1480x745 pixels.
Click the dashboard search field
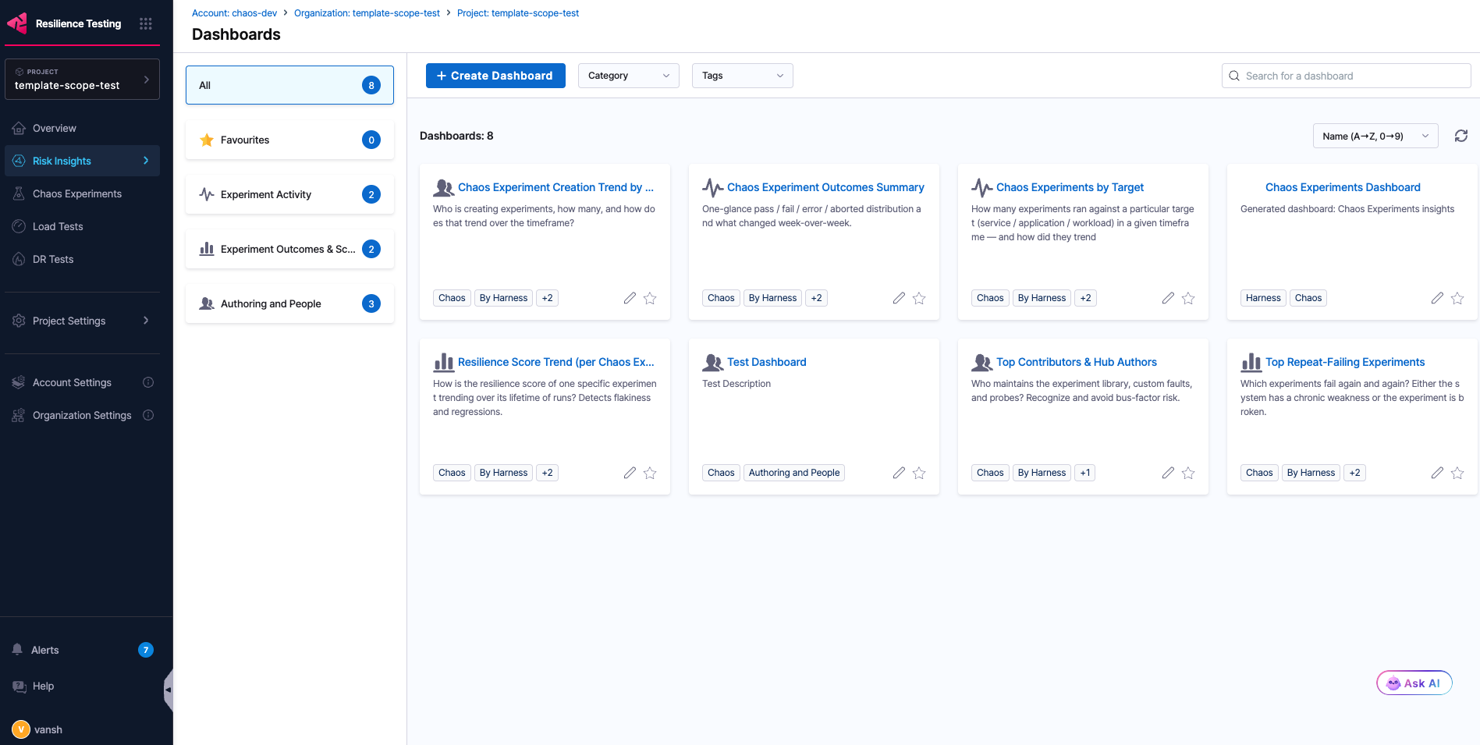(x=1347, y=76)
